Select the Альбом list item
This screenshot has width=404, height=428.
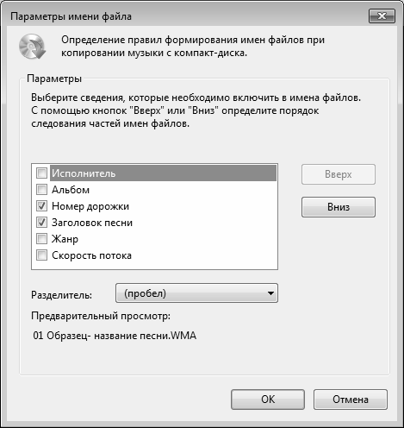pos(71,190)
